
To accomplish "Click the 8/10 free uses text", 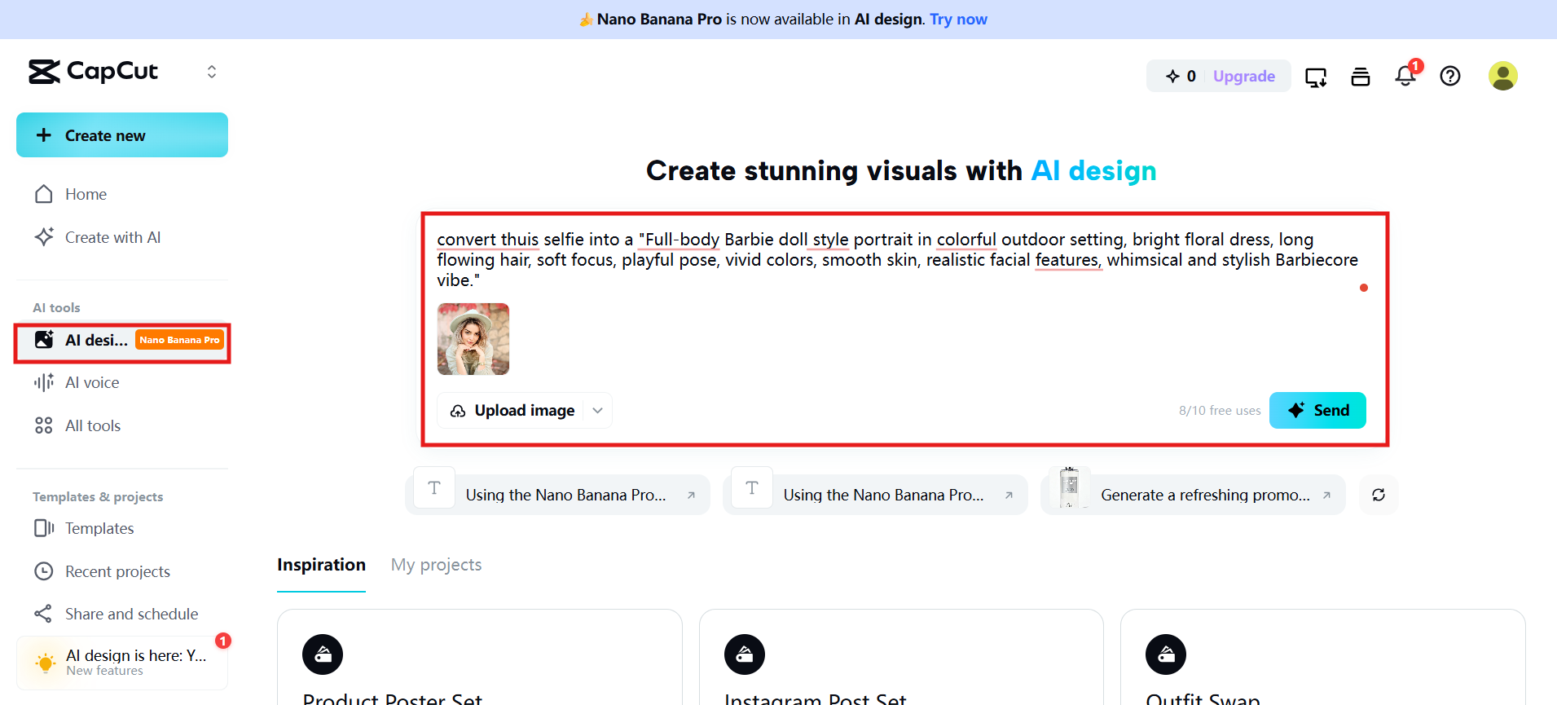I will click(1220, 411).
